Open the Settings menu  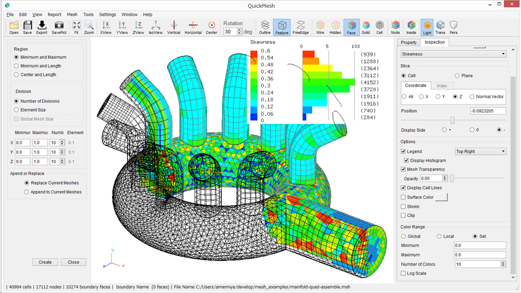click(107, 15)
